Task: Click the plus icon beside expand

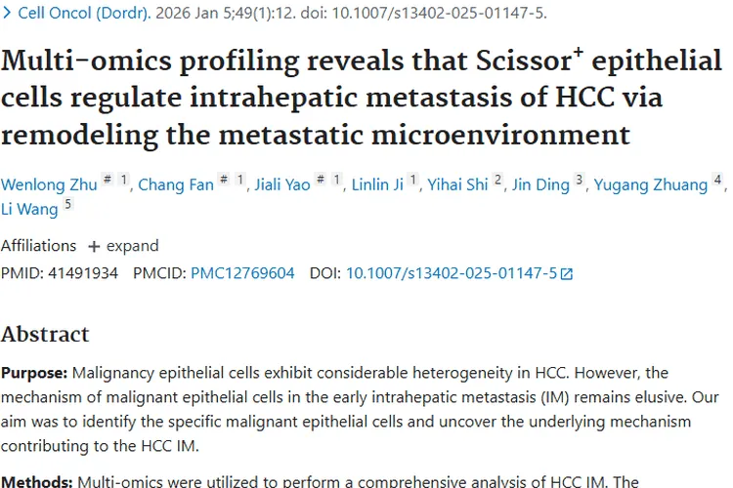Action: (94, 246)
